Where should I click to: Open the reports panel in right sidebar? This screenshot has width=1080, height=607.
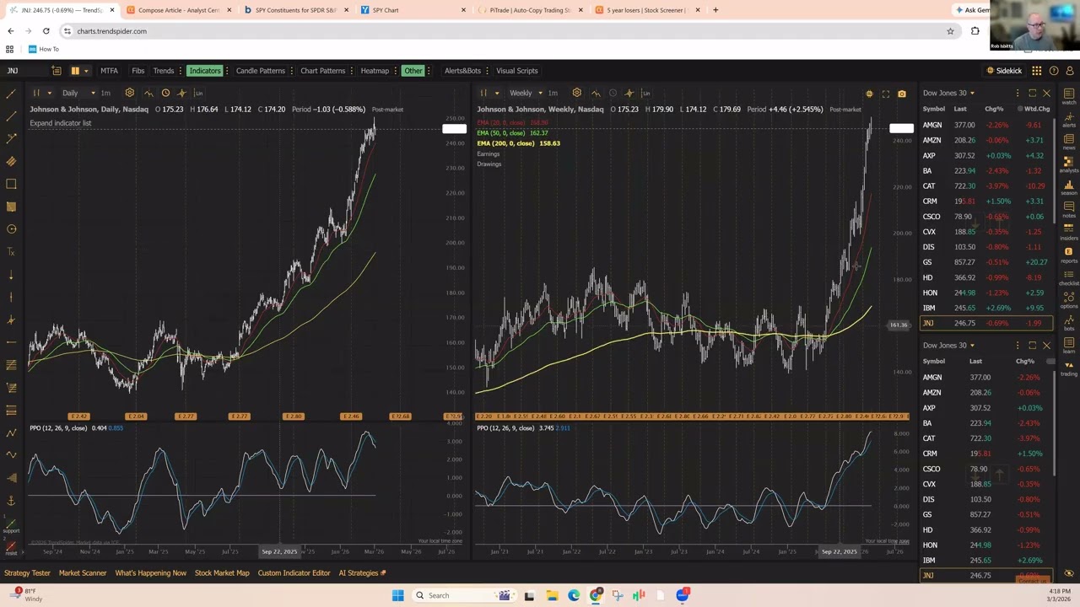coord(1068,255)
